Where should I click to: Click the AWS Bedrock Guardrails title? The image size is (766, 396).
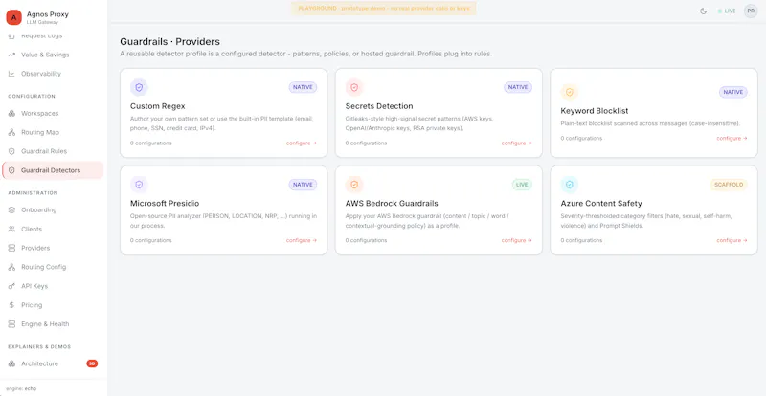[x=392, y=203]
